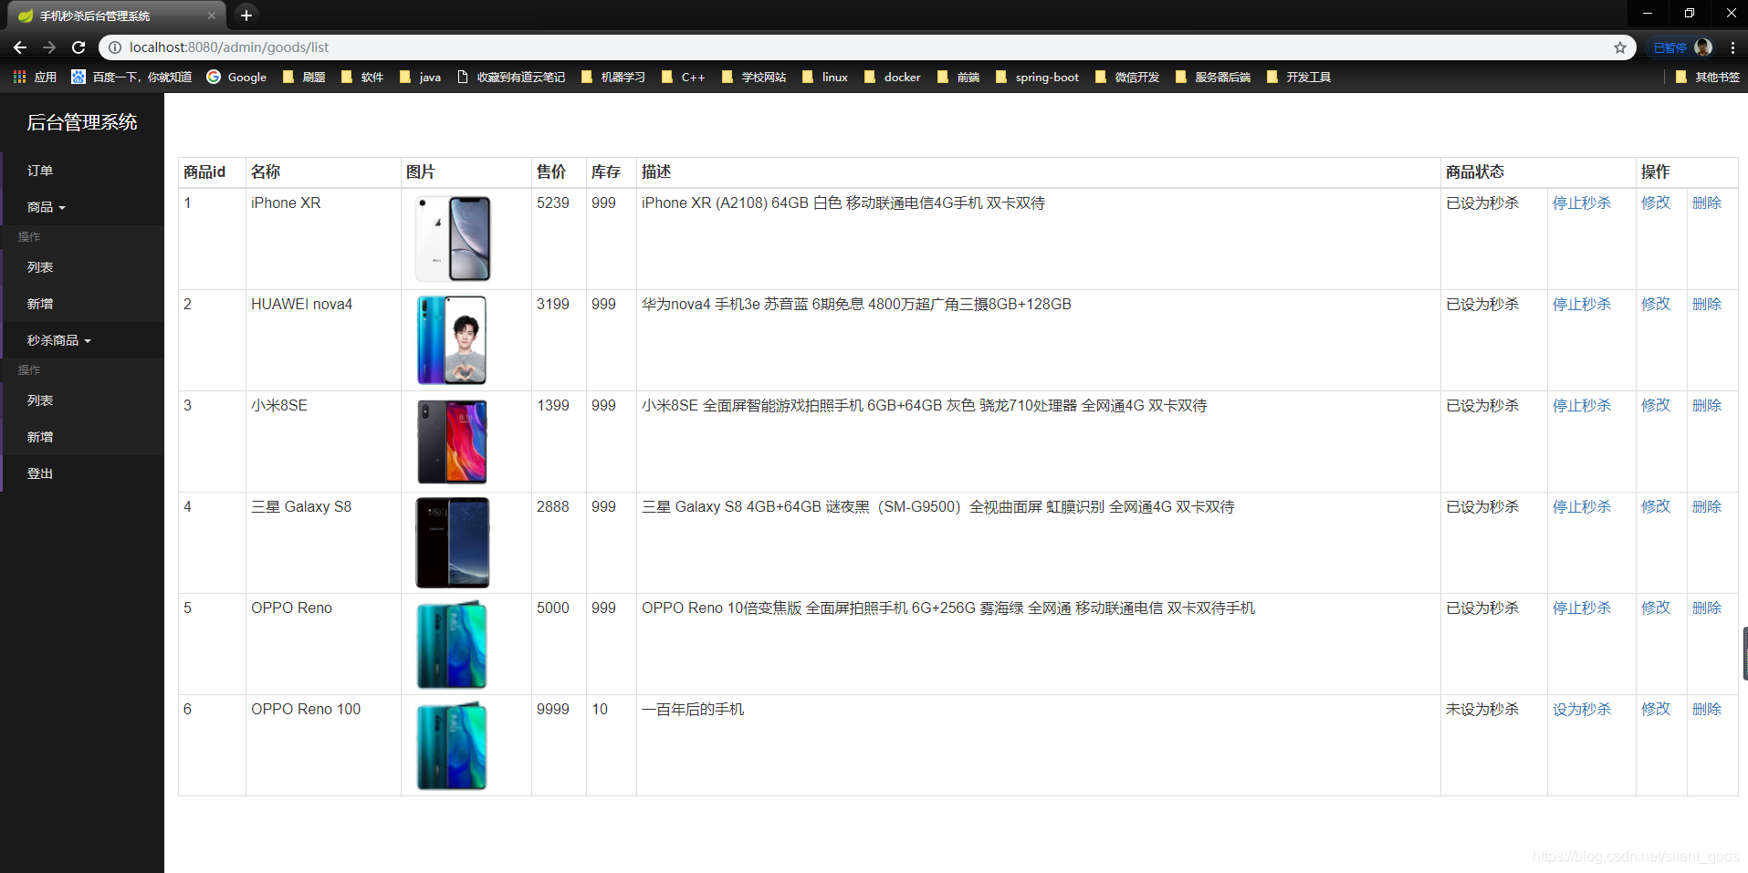Delete the 三星 Galaxy S8 product
Viewport: 1748px width, 873px height.
(1707, 506)
